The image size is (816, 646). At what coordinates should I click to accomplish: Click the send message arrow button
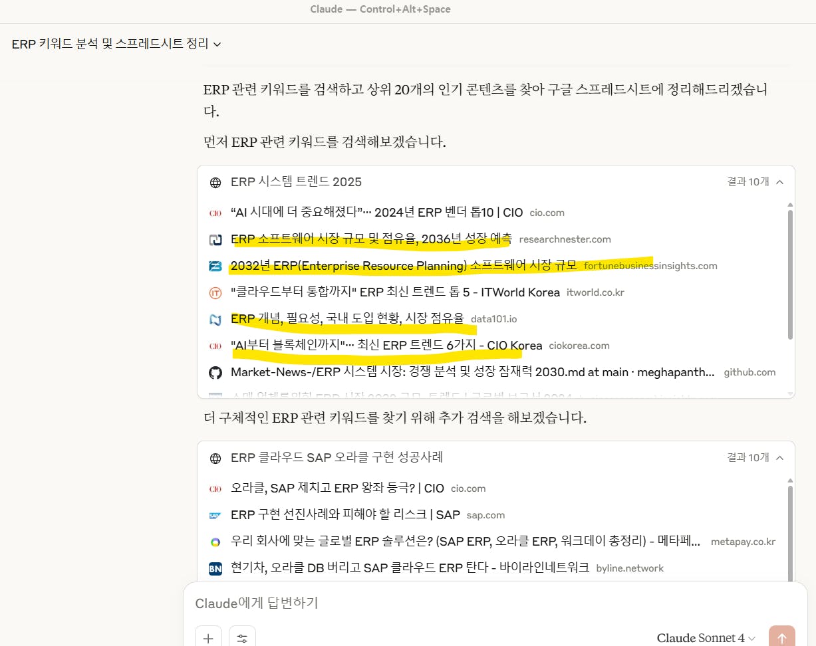point(781,637)
